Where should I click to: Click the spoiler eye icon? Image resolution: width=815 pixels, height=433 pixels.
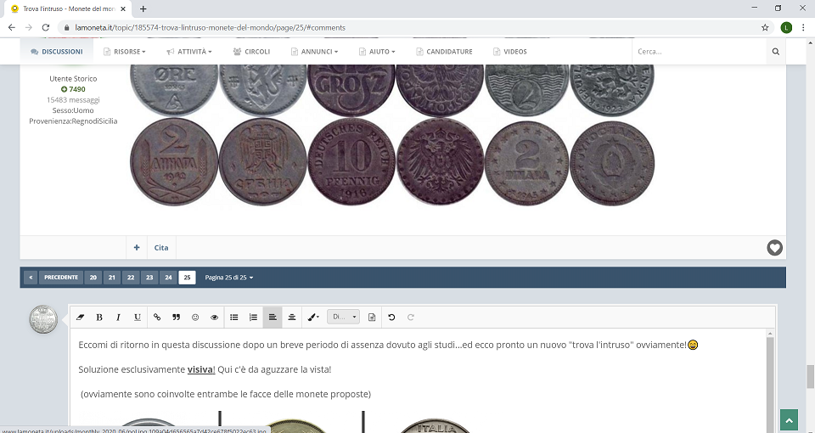[x=214, y=317]
